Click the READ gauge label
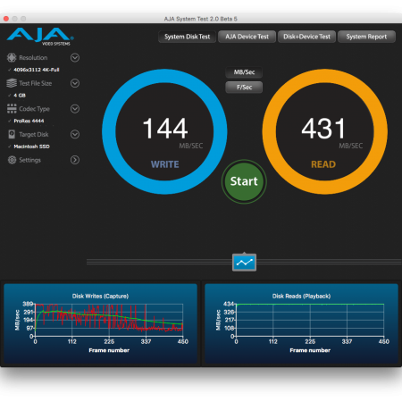The width and height of the screenshot is (402, 402). coord(323,164)
